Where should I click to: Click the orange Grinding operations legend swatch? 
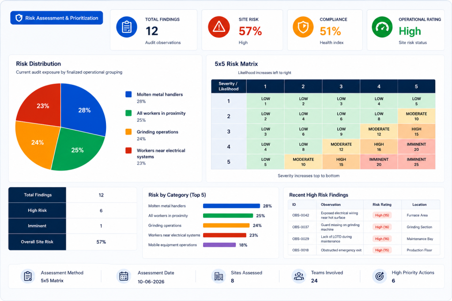coord(128,132)
